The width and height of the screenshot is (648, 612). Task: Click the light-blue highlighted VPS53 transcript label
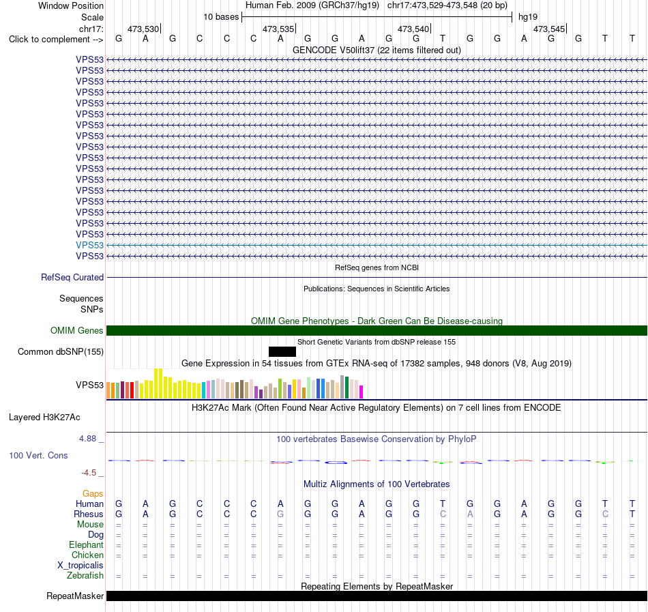[89, 245]
